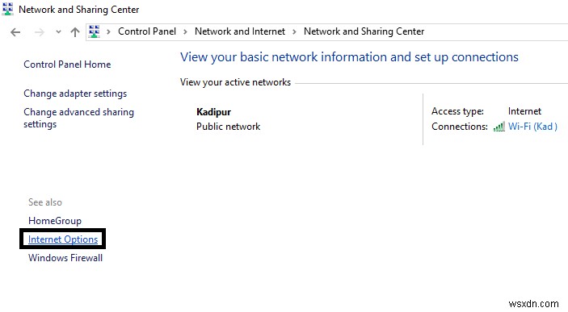The height and width of the screenshot is (312, 568).
Task: Click the network icon in the address bar
Action: pyautogui.click(x=95, y=31)
